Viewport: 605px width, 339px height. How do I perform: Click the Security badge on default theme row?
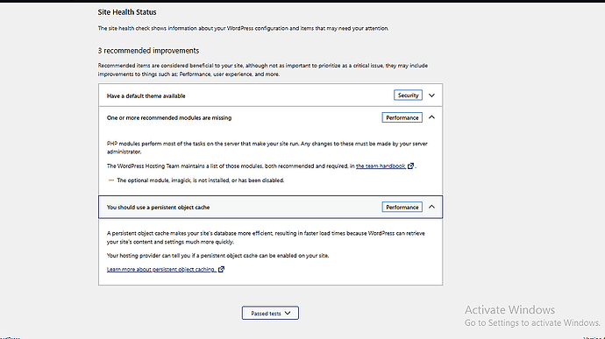click(409, 95)
